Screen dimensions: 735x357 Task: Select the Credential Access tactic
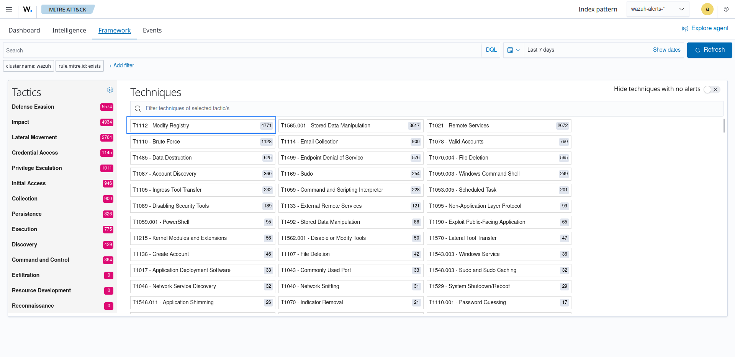click(35, 153)
